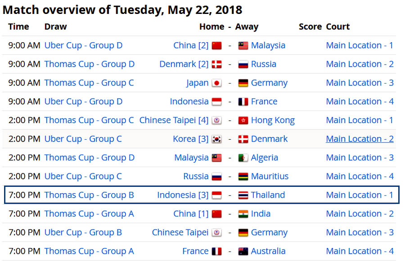This screenshot has height=261, width=405.
Task: Click the Algeria flag icon
Action: click(x=243, y=158)
